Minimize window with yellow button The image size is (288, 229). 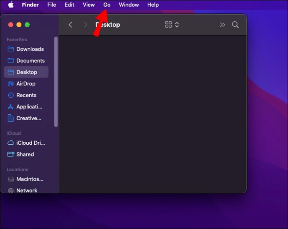coord(19,25)
